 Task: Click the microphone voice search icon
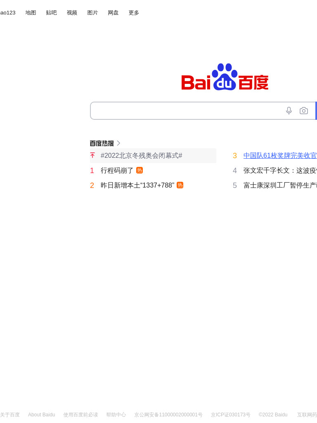(289, 111)
